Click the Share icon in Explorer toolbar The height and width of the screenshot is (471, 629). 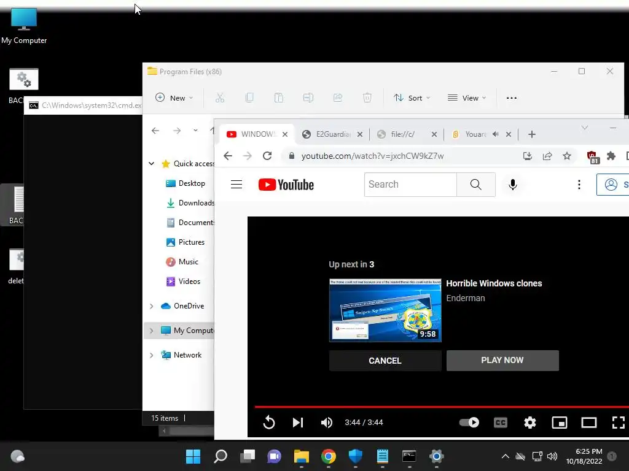point(338,98)
